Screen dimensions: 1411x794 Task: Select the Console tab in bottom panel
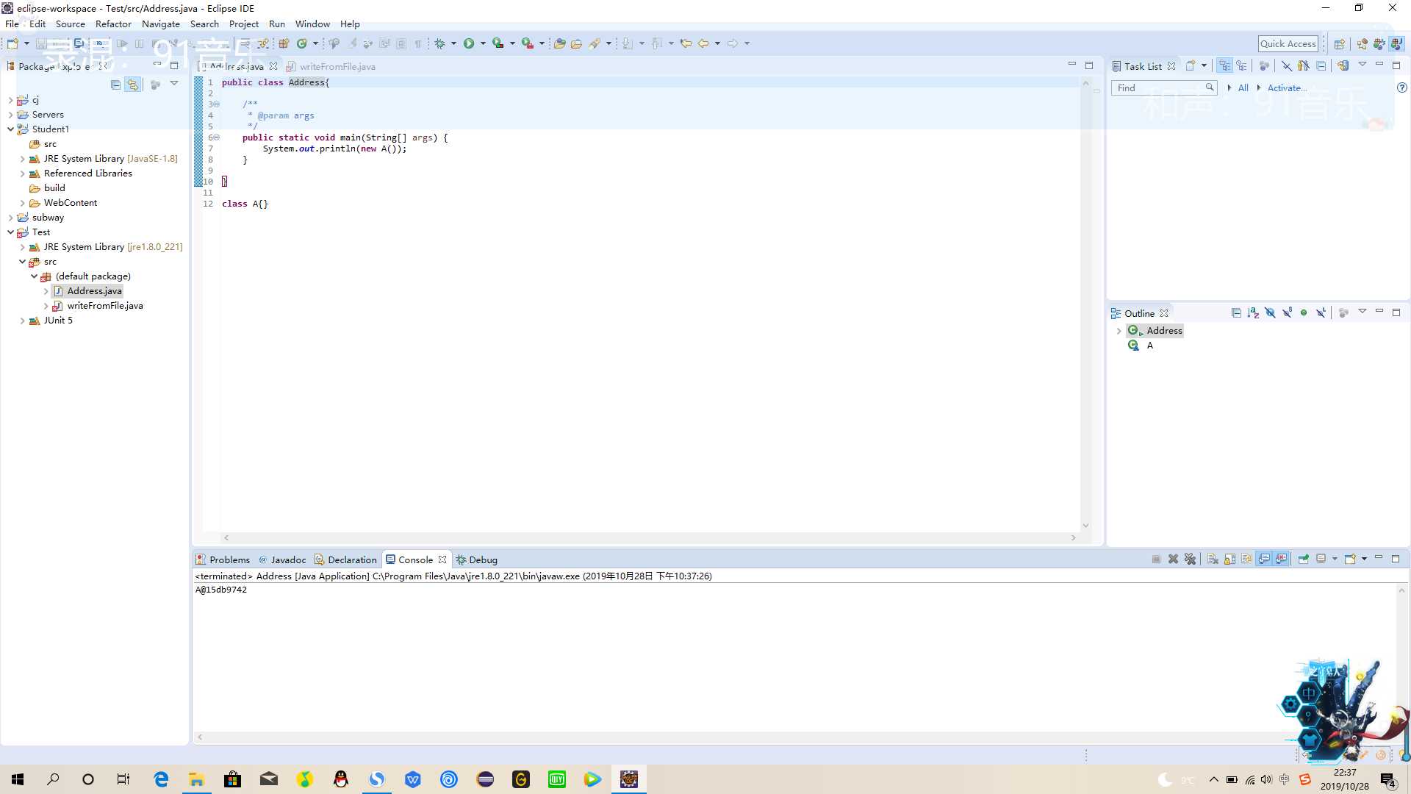pos(414,559)
